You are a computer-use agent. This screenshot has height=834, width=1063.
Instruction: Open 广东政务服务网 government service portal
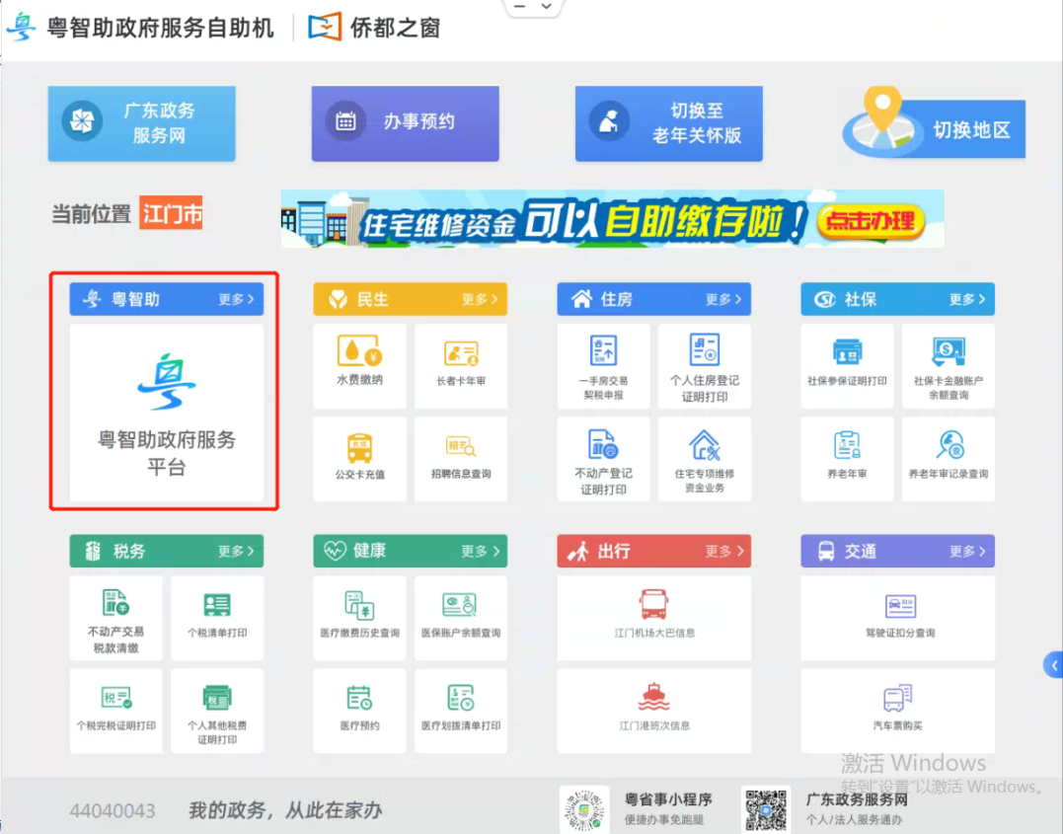pos(141,122)
